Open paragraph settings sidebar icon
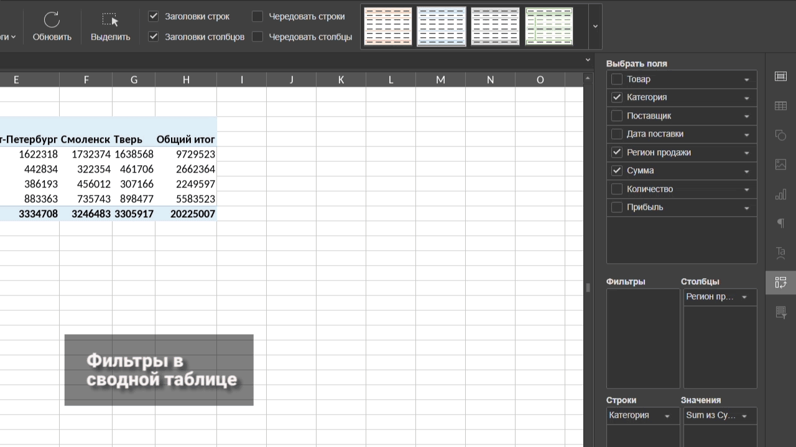796x447 pixels. click(780, 223)
